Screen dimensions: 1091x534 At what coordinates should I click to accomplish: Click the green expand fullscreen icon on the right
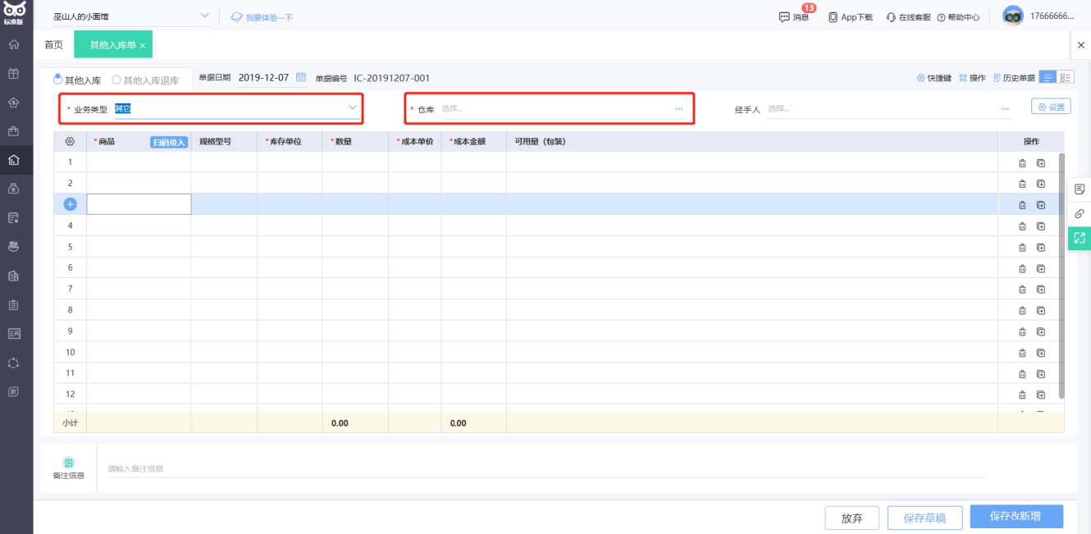pyautogui.click(x=1080, y=238)
